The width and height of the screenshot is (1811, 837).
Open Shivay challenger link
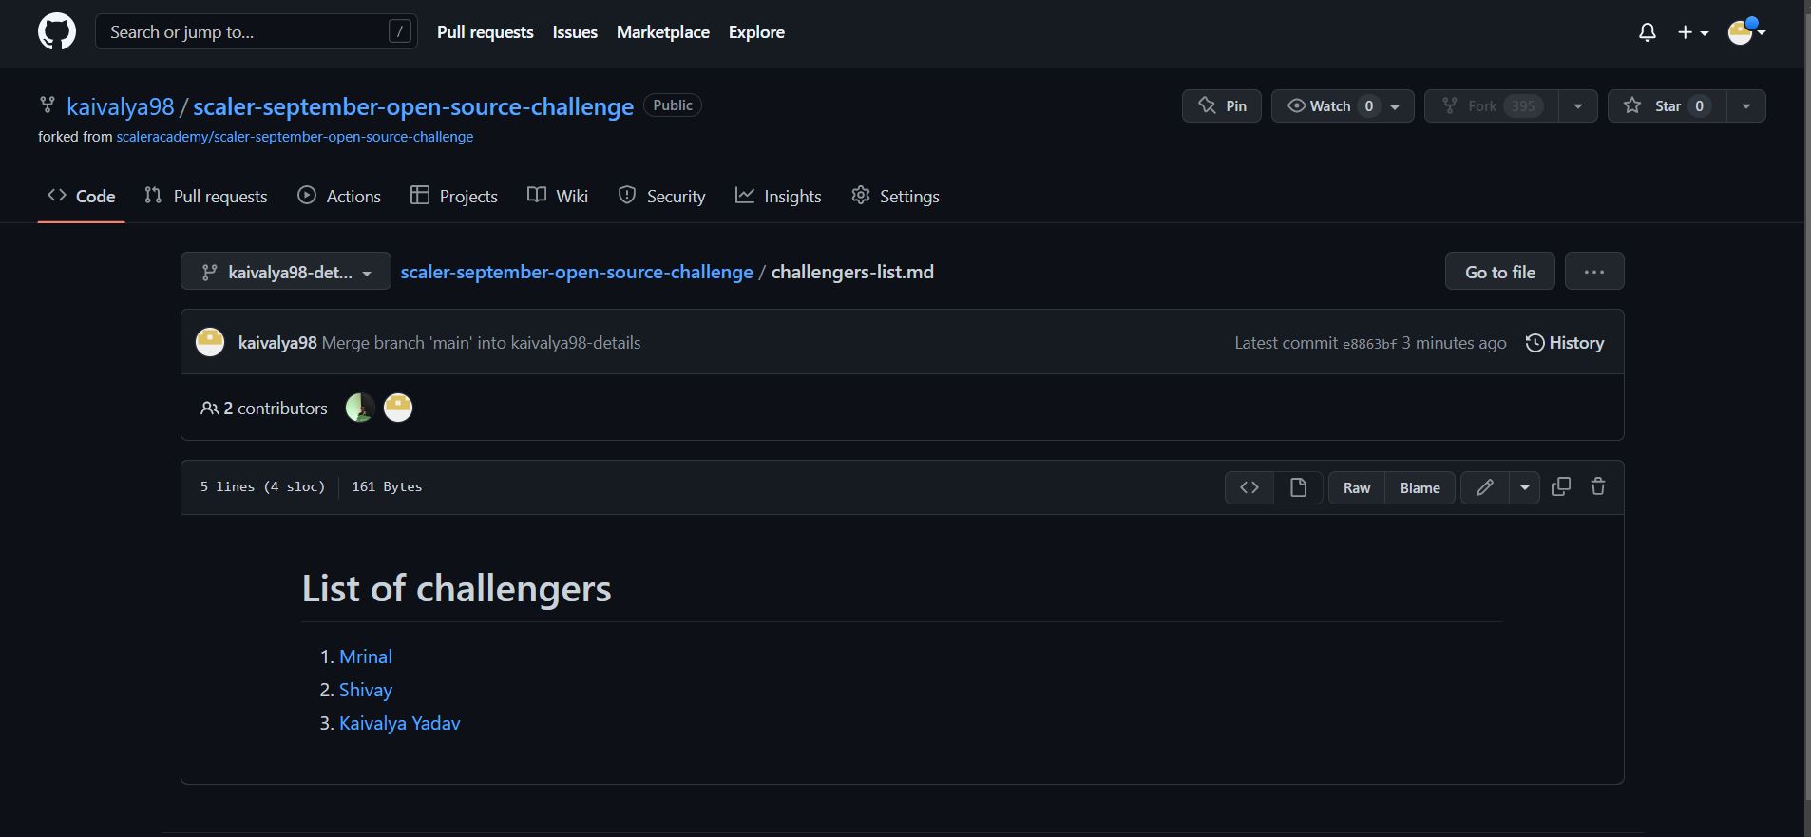click(366, 690)
